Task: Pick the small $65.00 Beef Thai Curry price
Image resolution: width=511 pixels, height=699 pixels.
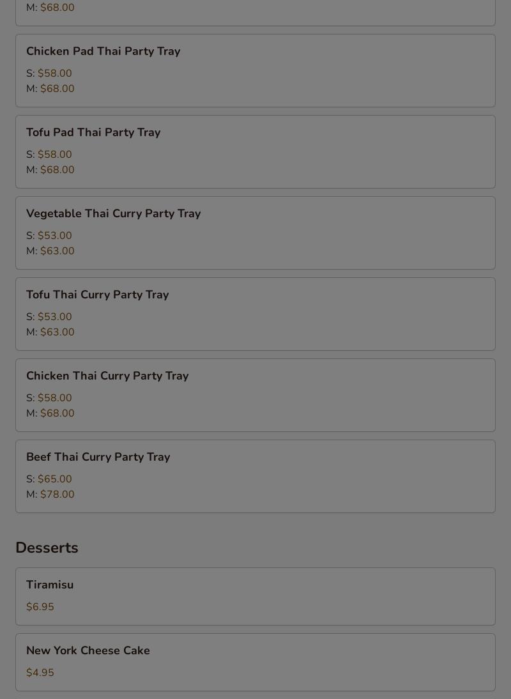Action: tap(54, 479)
